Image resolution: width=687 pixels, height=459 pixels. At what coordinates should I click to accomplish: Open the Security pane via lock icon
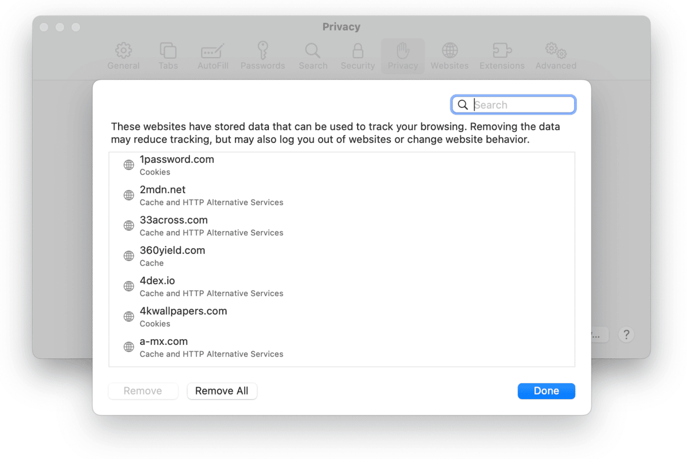coord(357,55)
